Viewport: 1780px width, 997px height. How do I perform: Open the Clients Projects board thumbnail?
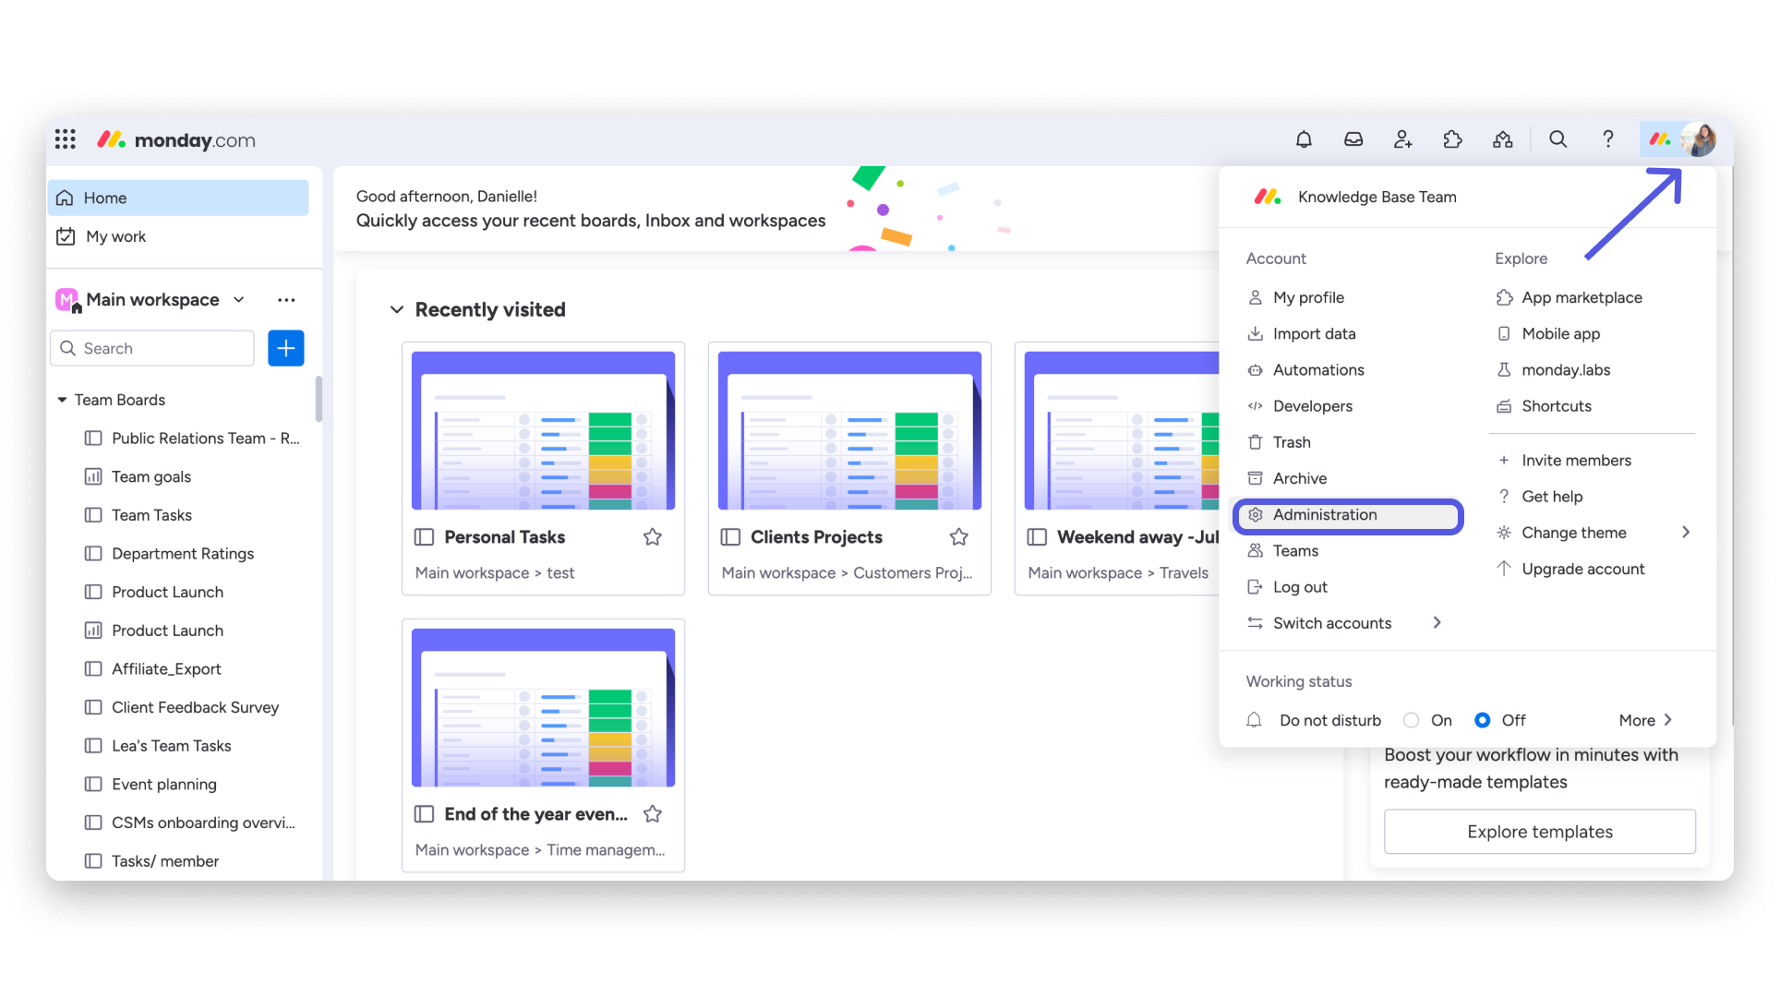coord(850,430)
